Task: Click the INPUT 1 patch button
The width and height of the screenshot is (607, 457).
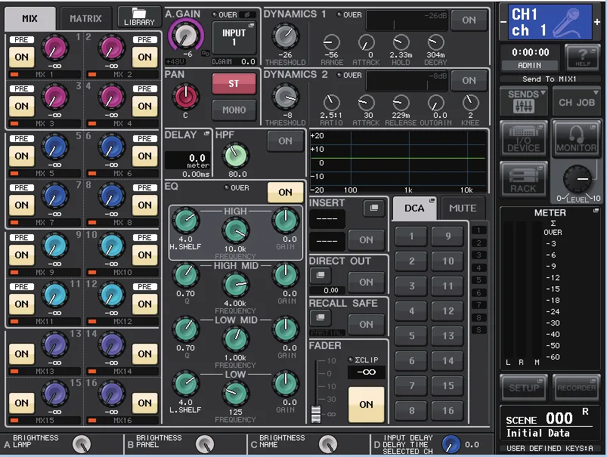Action: tap(234, 38)
